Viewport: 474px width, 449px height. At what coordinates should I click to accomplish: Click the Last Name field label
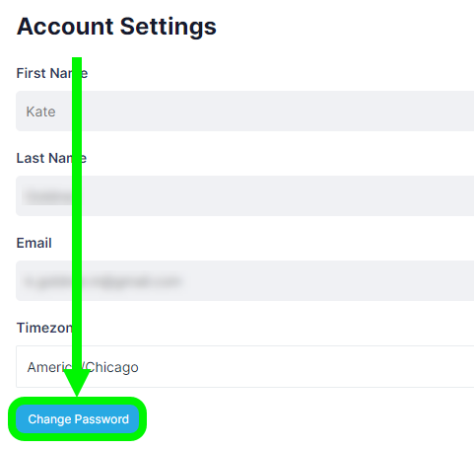tap(51, 158)
